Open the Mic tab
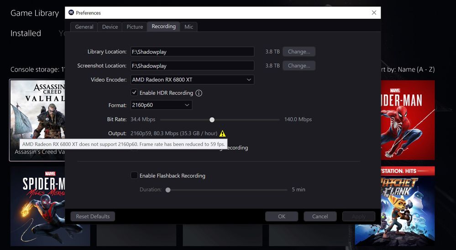The height and width of the screenshot is (250, 456). click(189, 27)
